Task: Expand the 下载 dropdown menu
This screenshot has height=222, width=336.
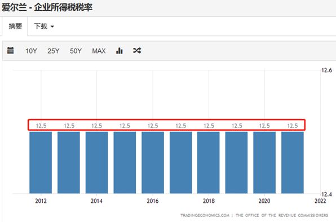Action: [44, 26]
